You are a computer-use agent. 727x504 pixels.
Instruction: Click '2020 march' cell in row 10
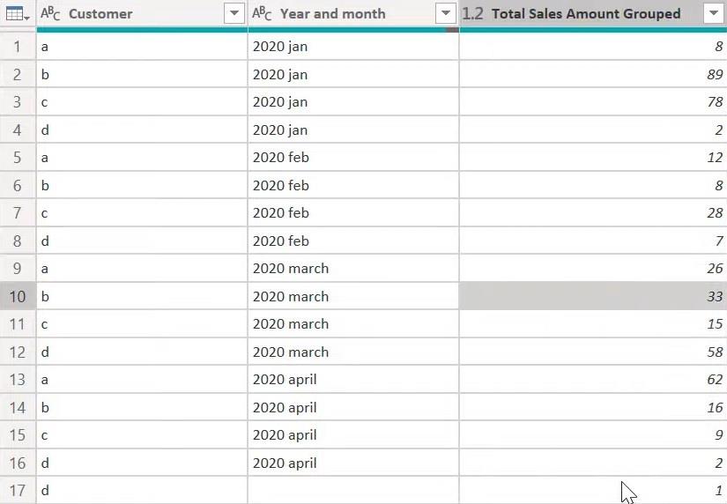(x=353, y=296)
